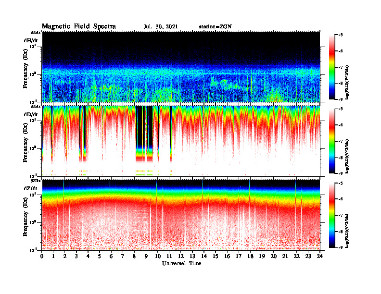Click the dZ/dt spectrogram panel
Image resolution: width=381 pixels, height=294 pixels.
point(181,215)
